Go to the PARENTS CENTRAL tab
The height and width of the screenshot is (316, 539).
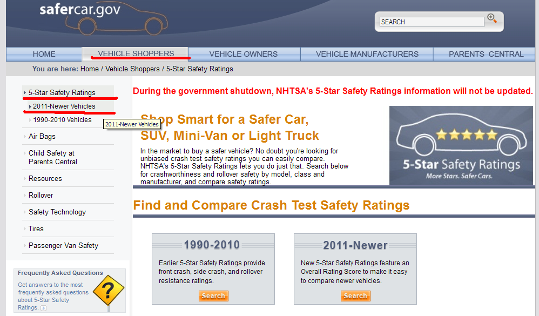486,54
